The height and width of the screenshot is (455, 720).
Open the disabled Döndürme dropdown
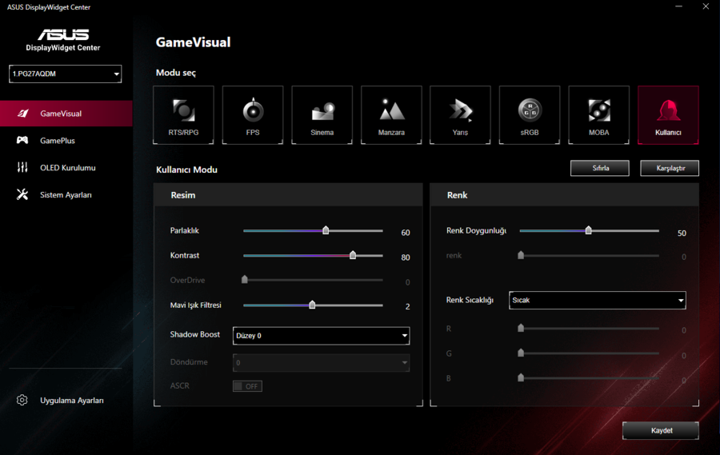pos(321,363)
